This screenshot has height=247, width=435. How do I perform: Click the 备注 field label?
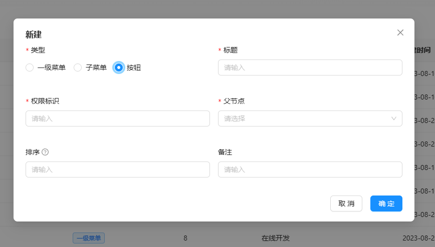click(225, 152)
